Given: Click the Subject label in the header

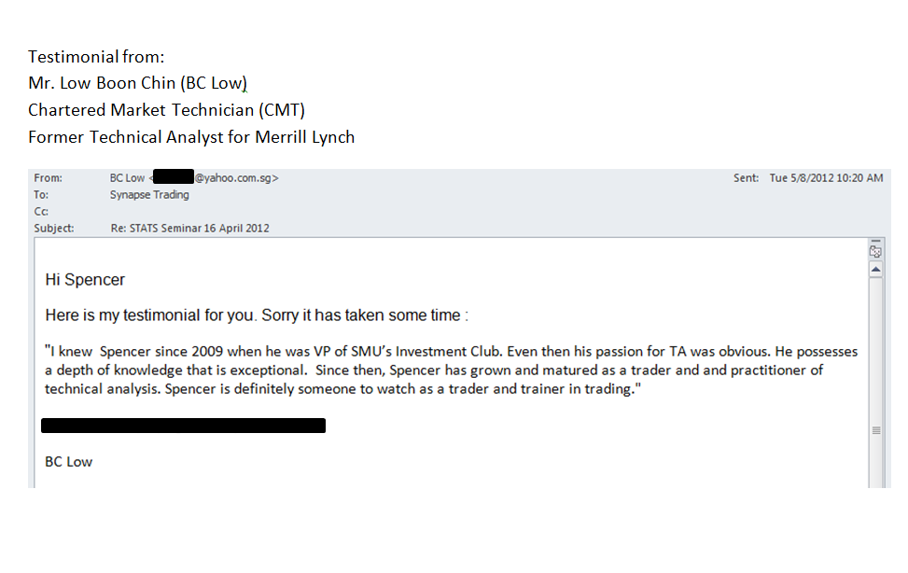Looking at the screenshot, I should pos(53,228).
